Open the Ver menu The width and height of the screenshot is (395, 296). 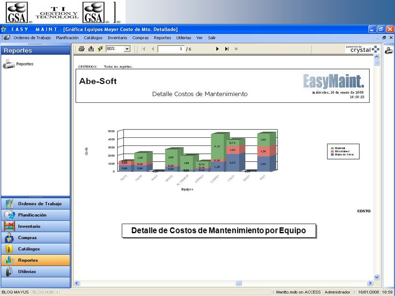pos(200,38)
